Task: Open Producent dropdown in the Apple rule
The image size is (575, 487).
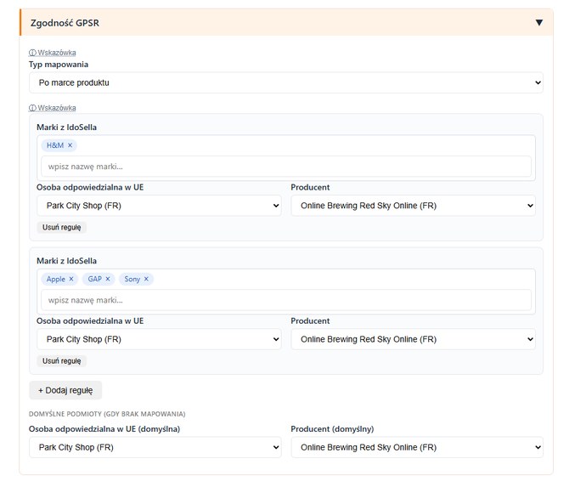Action: point(413,339)
